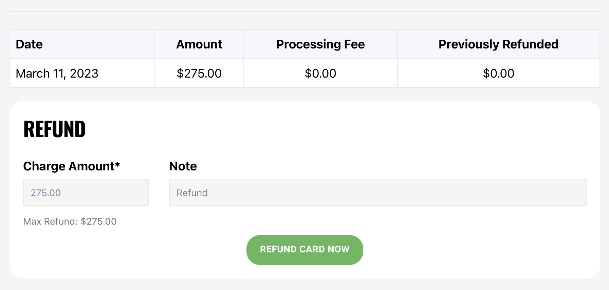
Task: Click the 275.00 value inside Charge Amount
Action: click(x=45, y=193)
